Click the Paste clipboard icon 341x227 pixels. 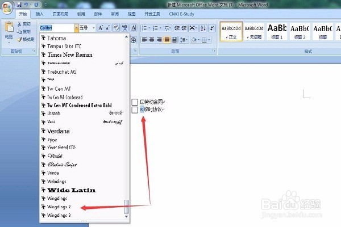pyautogui.click(x=9, y=27)
